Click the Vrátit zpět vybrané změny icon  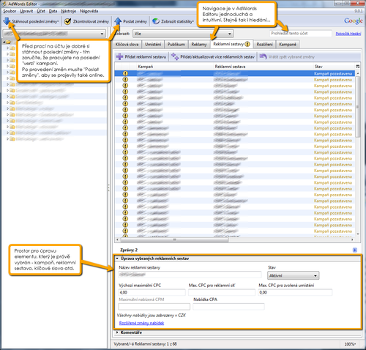[x=263, y=56]
